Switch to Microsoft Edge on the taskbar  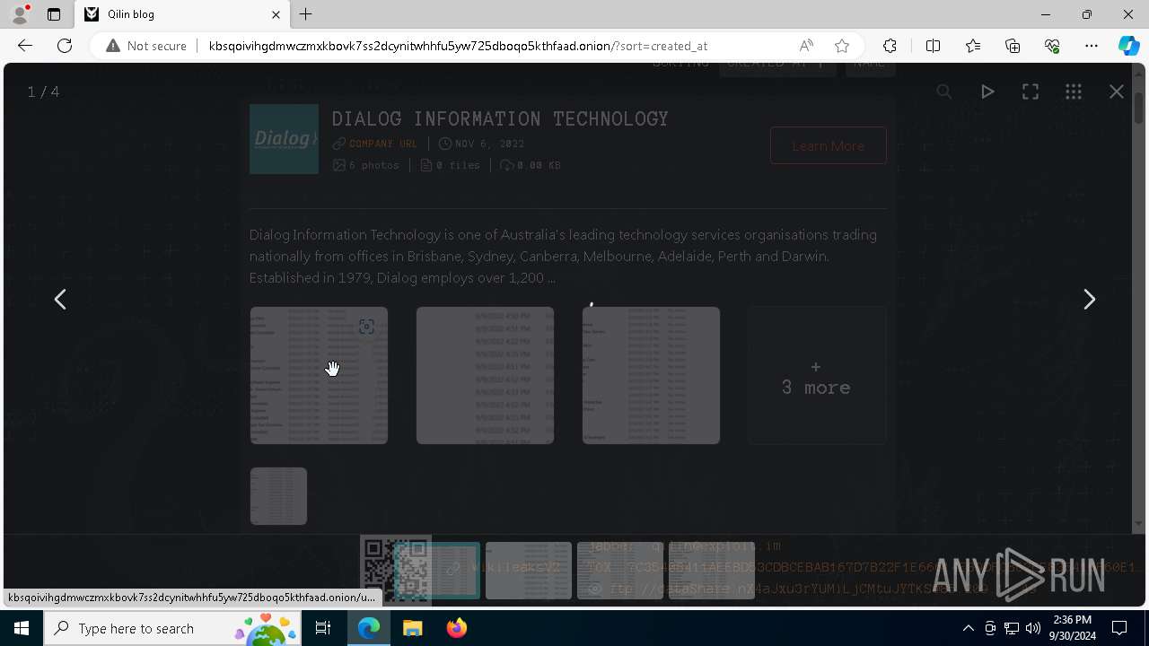370,628
